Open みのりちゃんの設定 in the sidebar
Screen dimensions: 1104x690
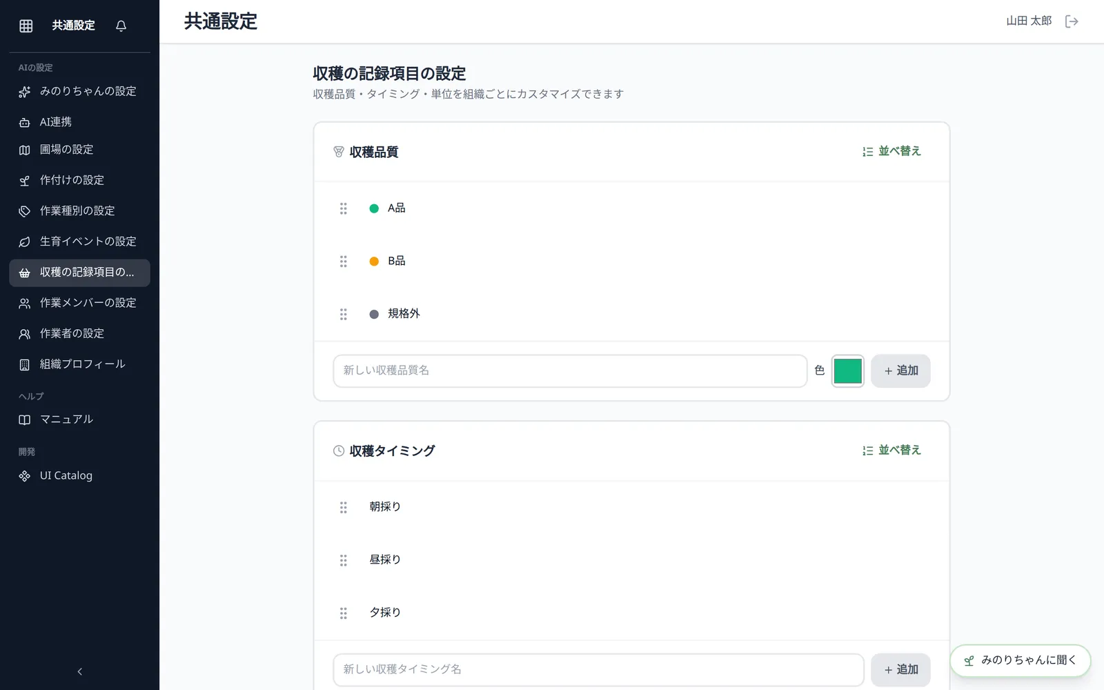tap(79, 91)
